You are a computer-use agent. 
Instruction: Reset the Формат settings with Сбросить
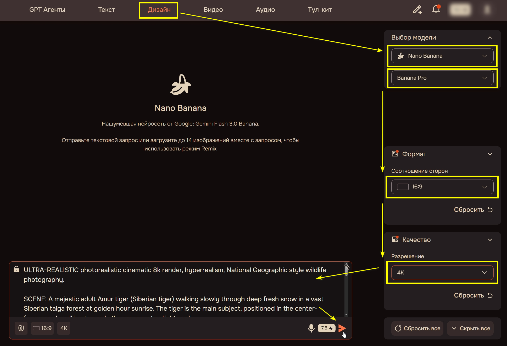click(x=473, y=210)
